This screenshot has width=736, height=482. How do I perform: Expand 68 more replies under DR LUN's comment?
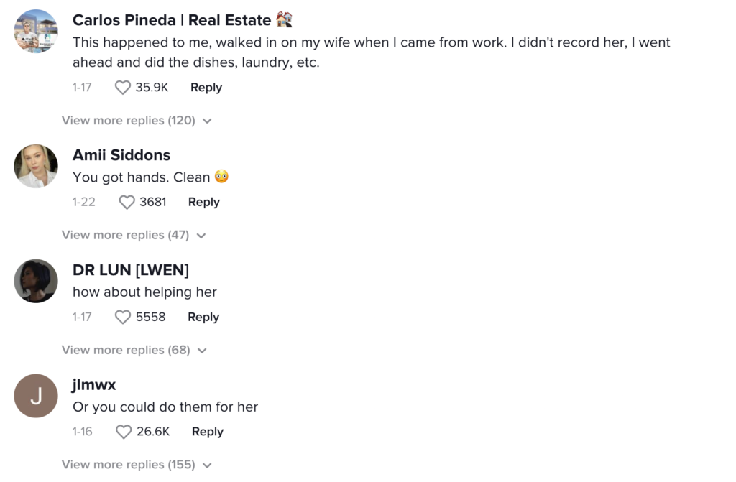coord(134,350)
